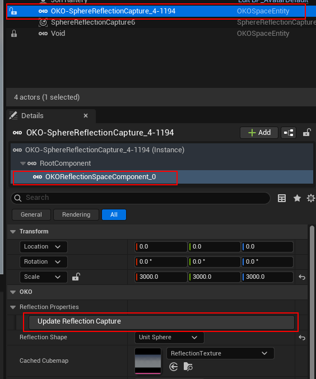Browse to cubemap asset in Content Browser
The image size is (316, 379).
point(188,367)
